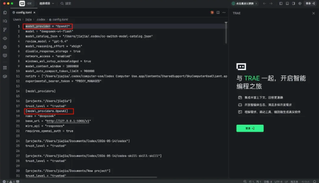Close the config.toml tab
The image size is (319, 183).
[x=35, y=12]
